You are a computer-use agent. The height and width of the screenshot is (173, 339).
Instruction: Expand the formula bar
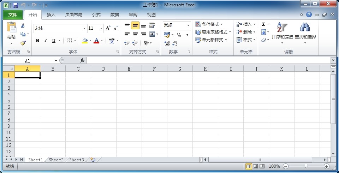(x=333, y=60)
